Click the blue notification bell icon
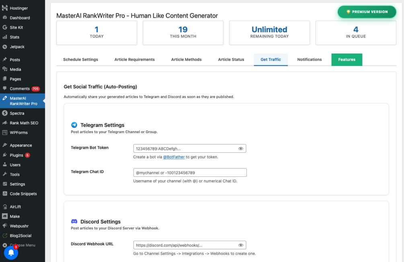This screenshot has height=262, width=404. pyautogui.click(x=11, y=253)
